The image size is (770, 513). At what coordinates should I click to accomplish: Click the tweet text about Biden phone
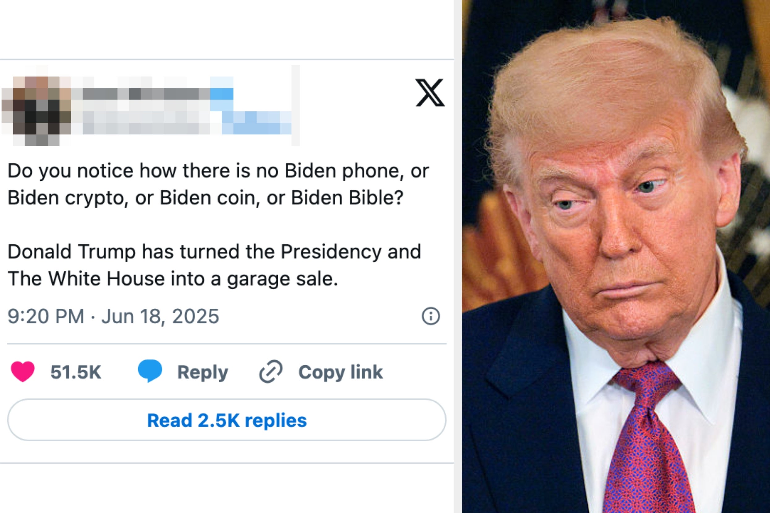coord(218,184)
